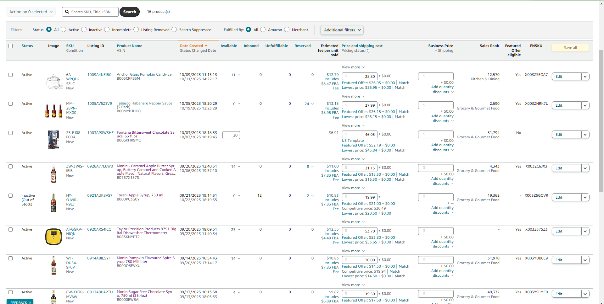Select the Incomplete status filter
This screenshot has width=604, height=304.
[x=107, y=29]
